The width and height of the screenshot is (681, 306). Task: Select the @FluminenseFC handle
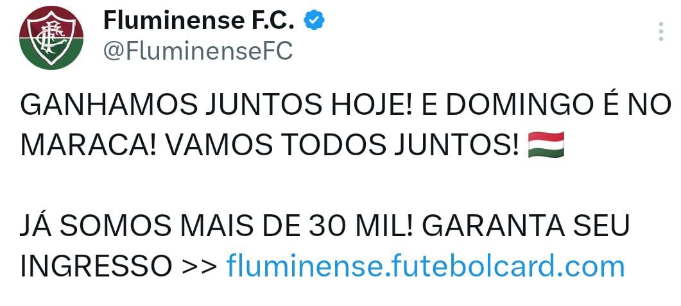198,51
